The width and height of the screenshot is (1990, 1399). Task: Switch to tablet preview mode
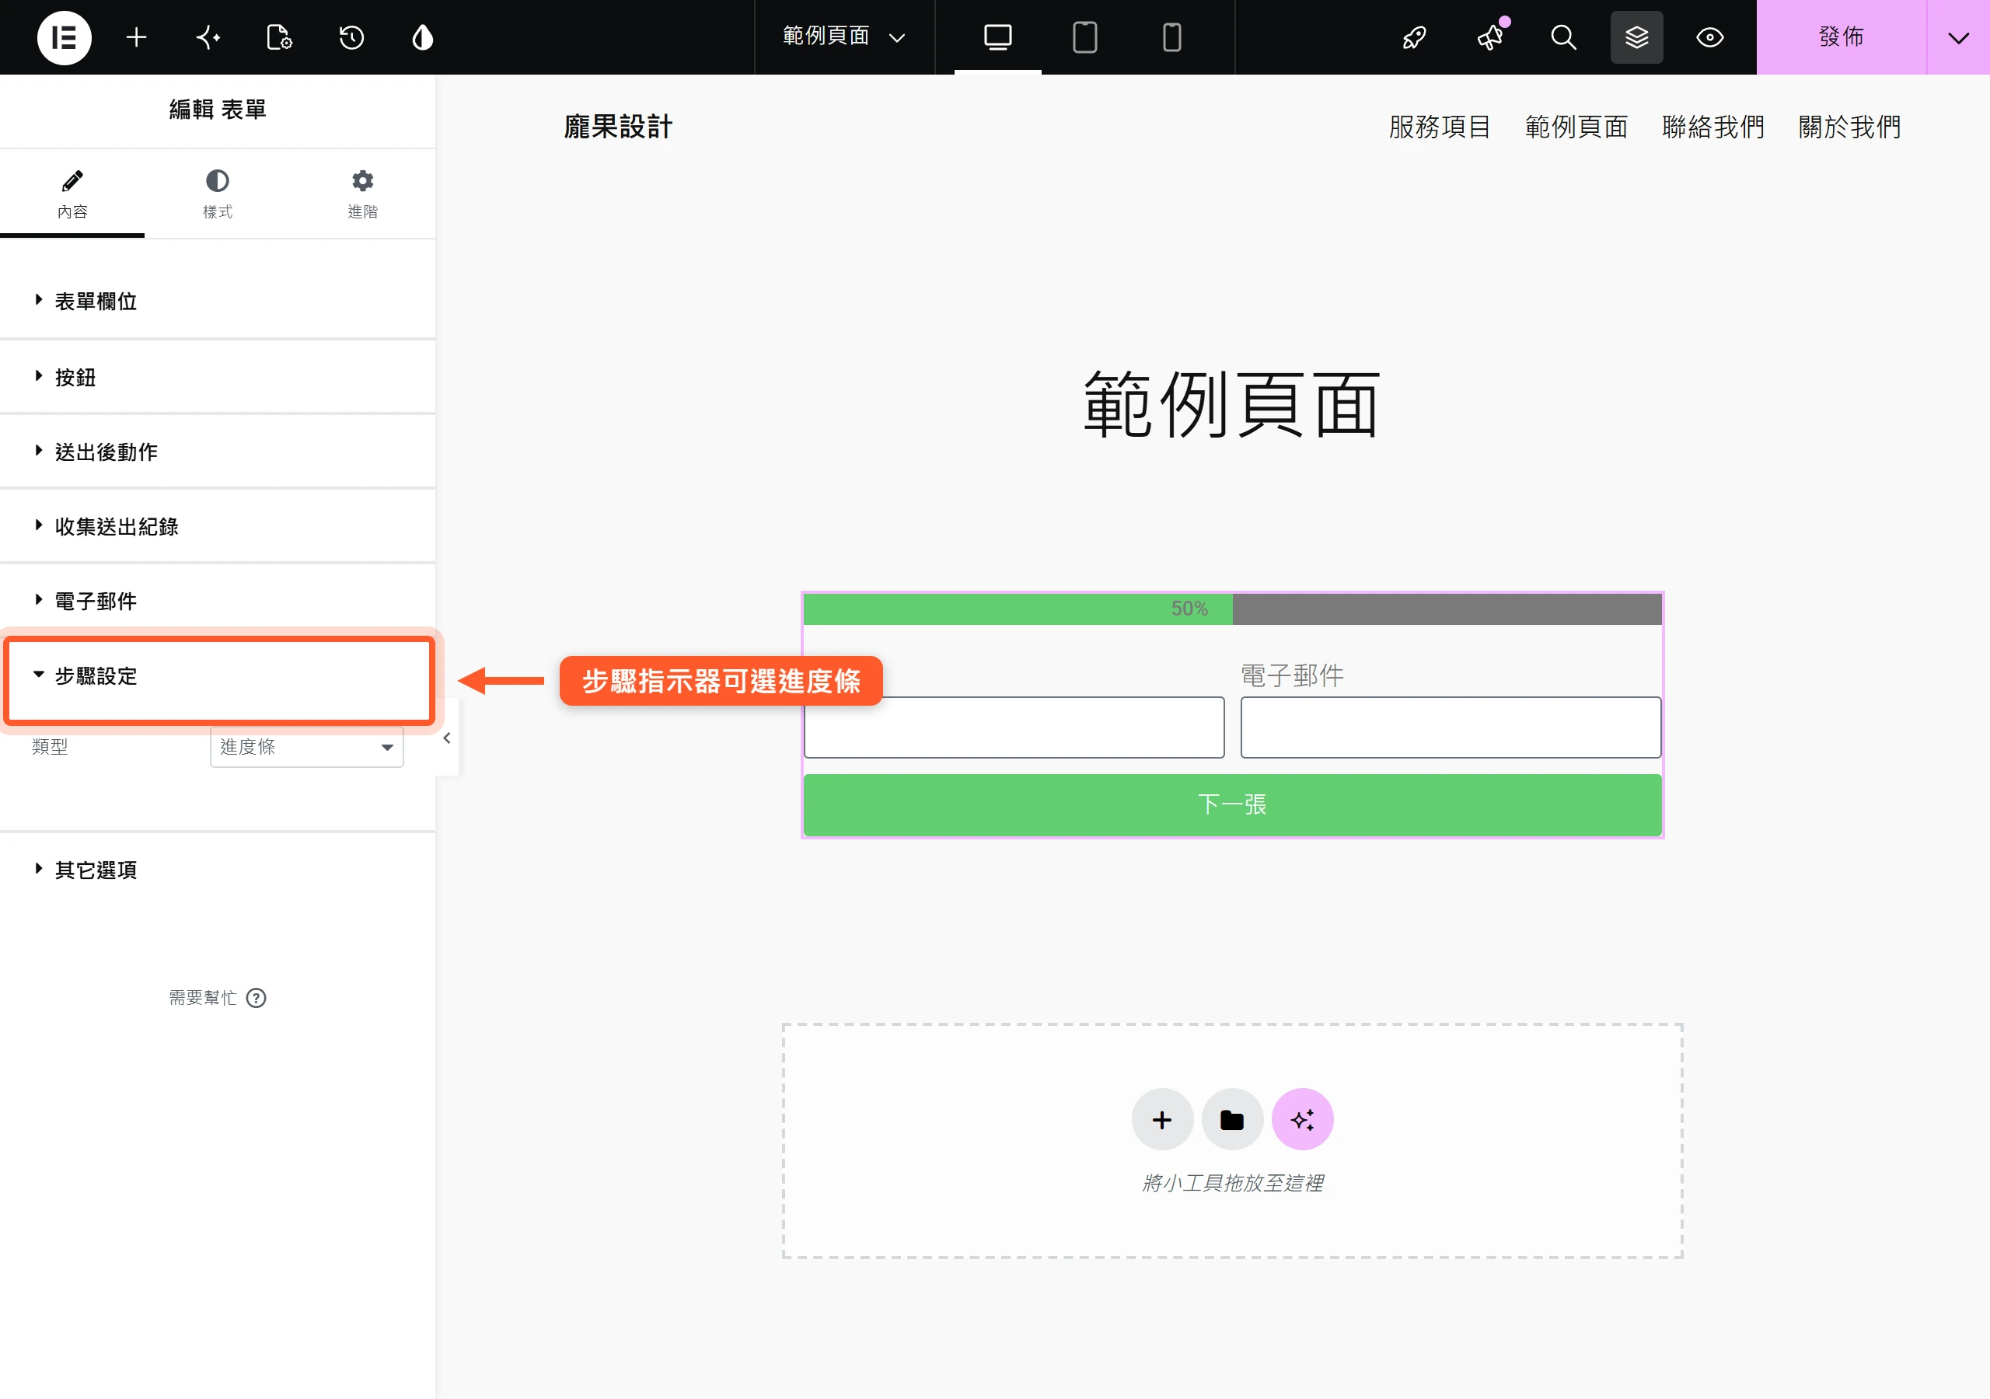click(x=1084, y=37)
